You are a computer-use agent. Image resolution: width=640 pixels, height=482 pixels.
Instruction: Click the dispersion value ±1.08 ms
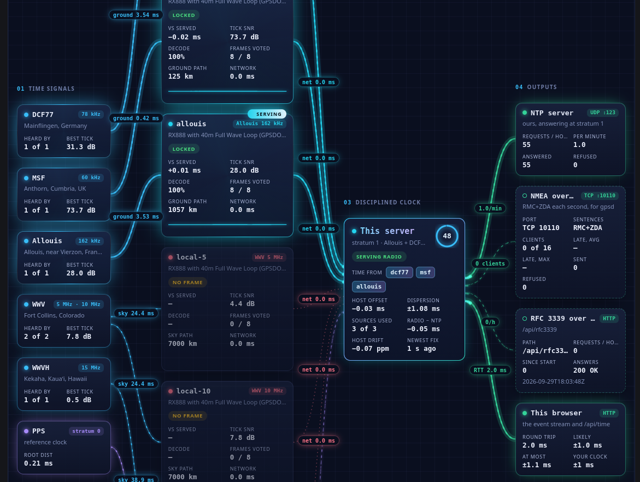[423, 309]
